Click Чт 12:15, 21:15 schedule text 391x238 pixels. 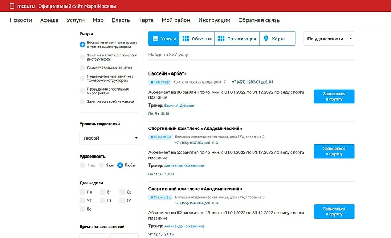click(161, 234)
